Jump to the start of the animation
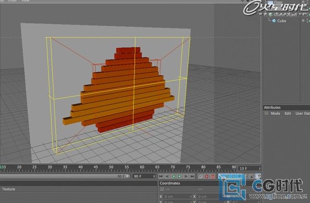Image resolution: width=310 pixels, height=203 pixels. [161, 176]
